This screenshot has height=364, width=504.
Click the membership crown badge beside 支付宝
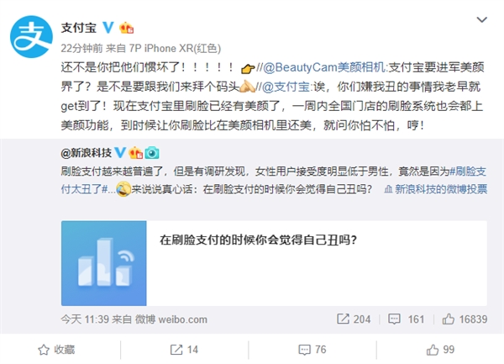pos(126,28)
